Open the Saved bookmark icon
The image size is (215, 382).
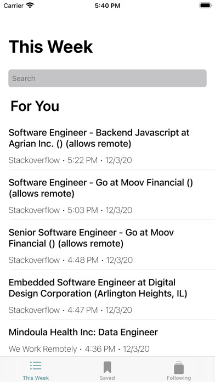107,367
